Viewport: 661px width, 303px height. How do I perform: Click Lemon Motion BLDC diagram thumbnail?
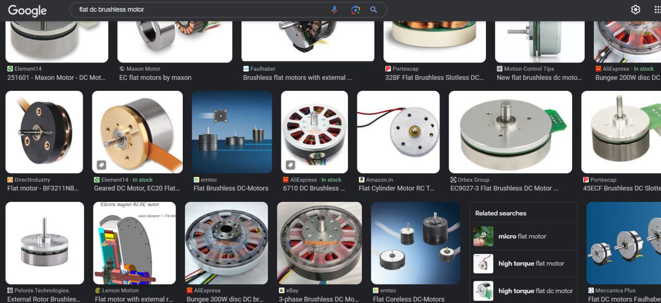click(x=134, y=243)
